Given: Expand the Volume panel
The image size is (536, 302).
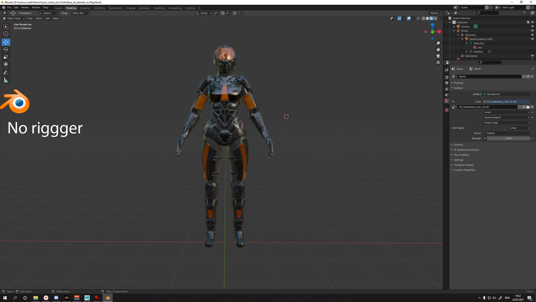Looking at the screenshot, I should 458,145.
